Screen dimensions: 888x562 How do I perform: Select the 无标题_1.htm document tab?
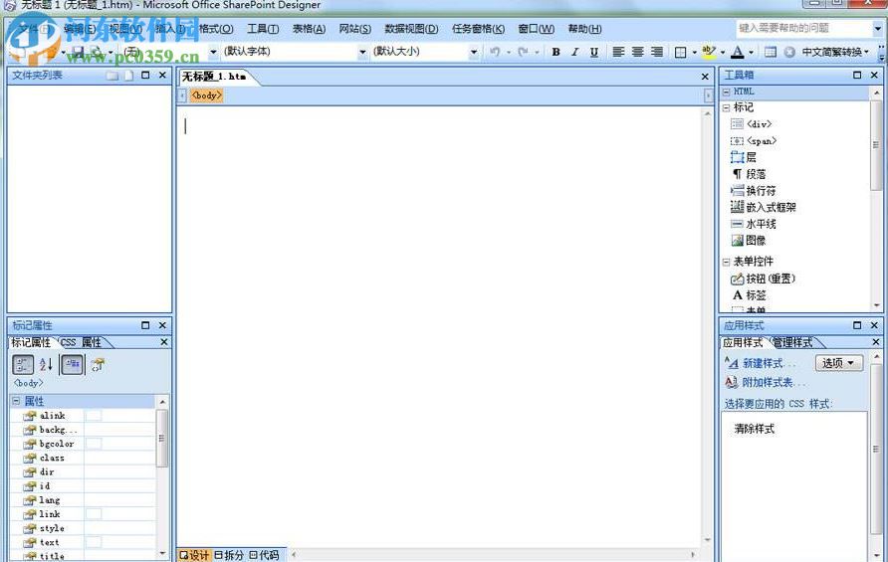214,77
